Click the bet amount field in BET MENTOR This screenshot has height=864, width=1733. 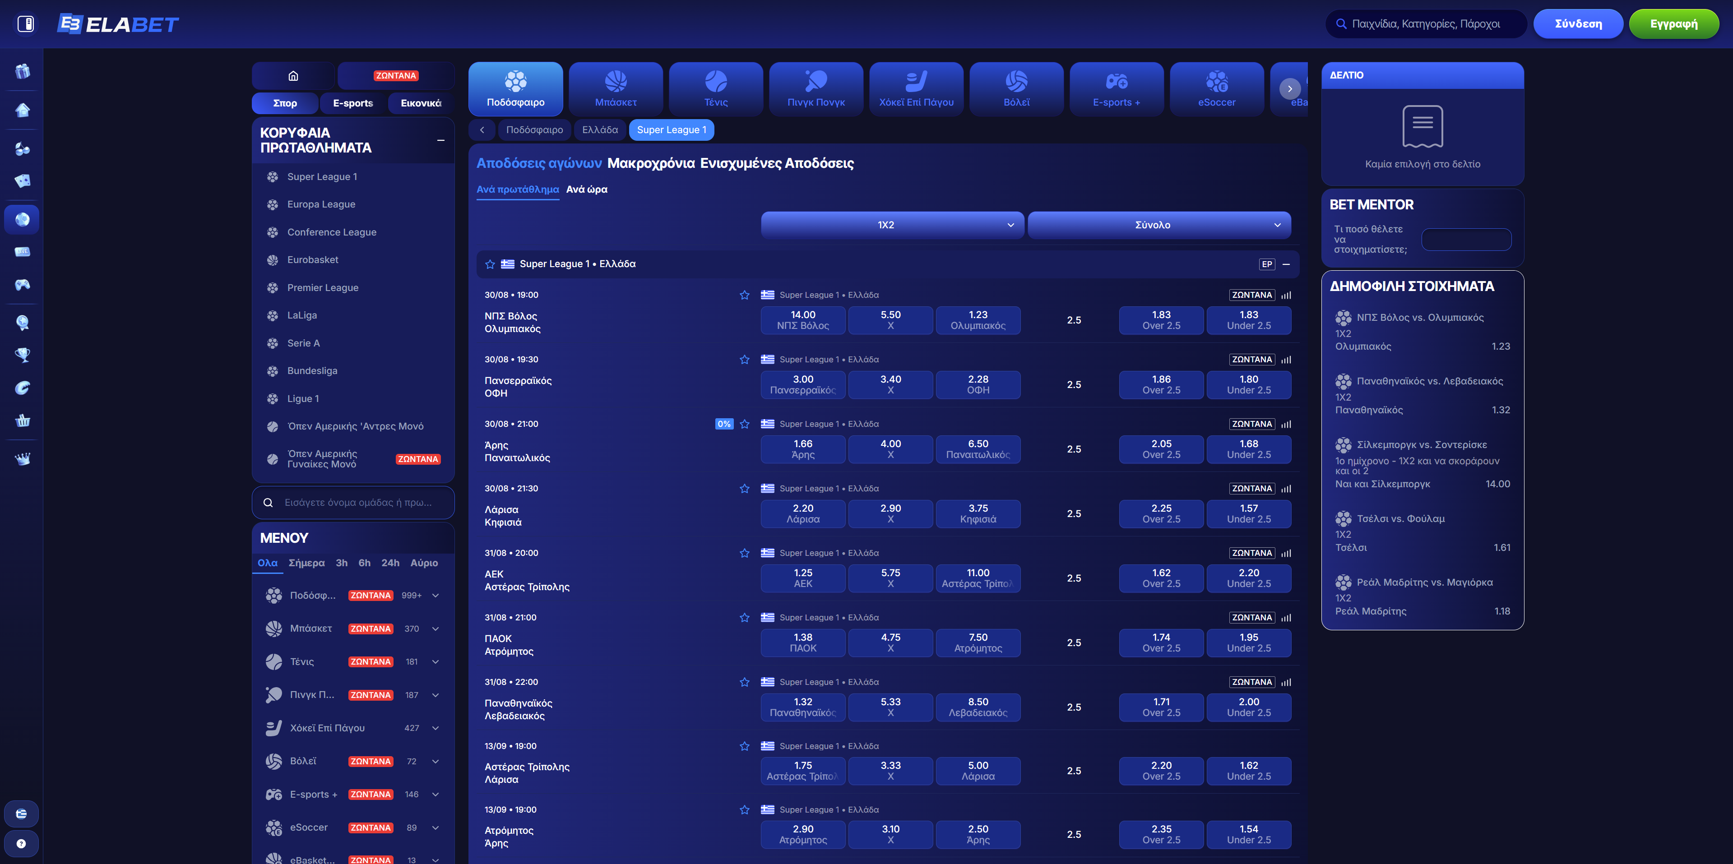pos(1466,240)
